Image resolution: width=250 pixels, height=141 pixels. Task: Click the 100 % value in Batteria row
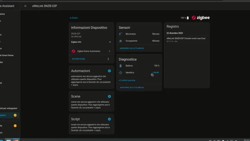coord(157,66)
